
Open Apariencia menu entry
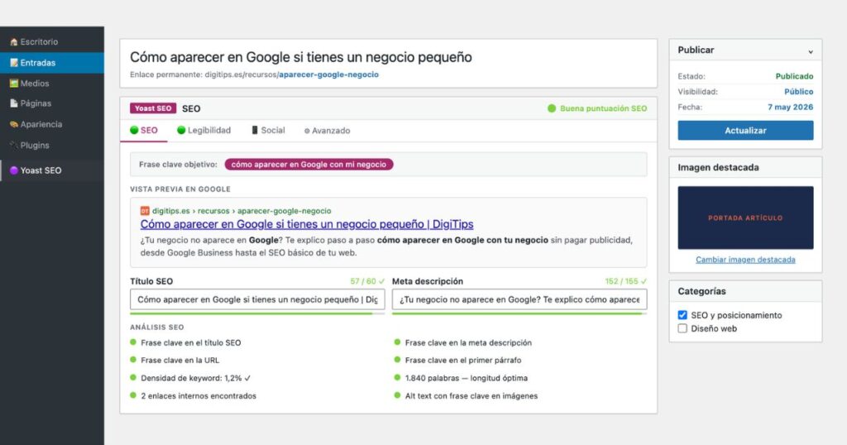[52, 124]
